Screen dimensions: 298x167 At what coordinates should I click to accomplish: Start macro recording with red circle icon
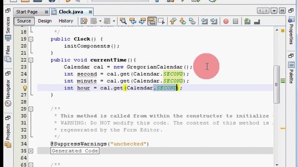(x=226, y=21)
